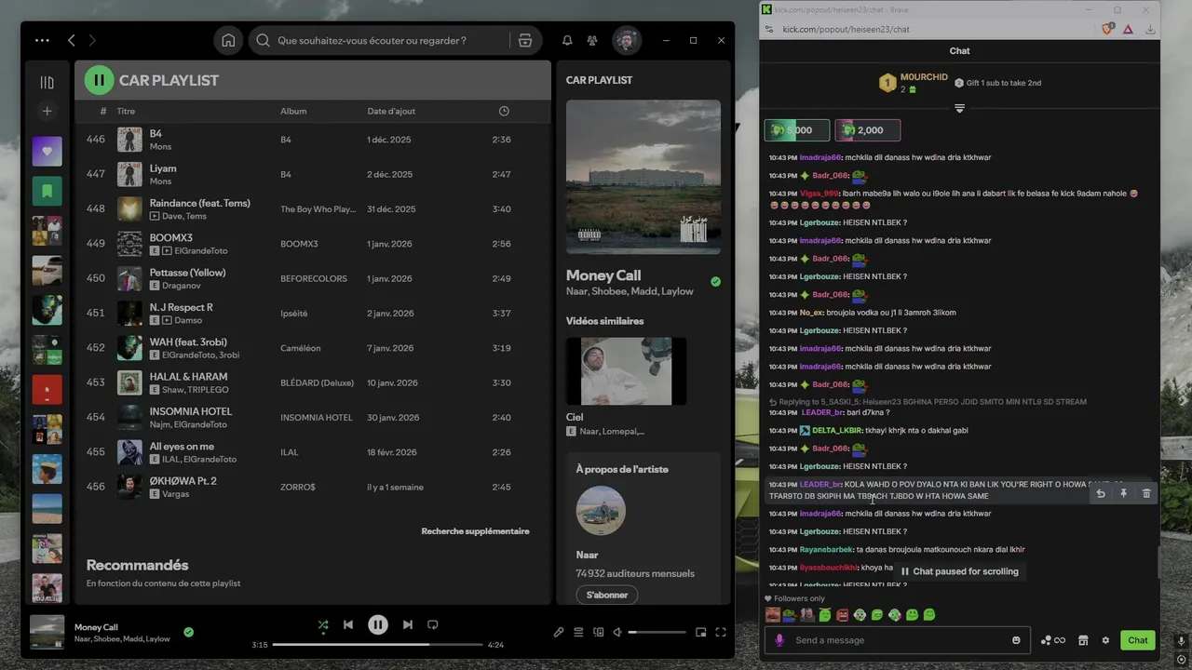Viewport: 1192px width, 670px height.
Task: Sort tracks by Date d'ajout column
Action: (391, 111)
